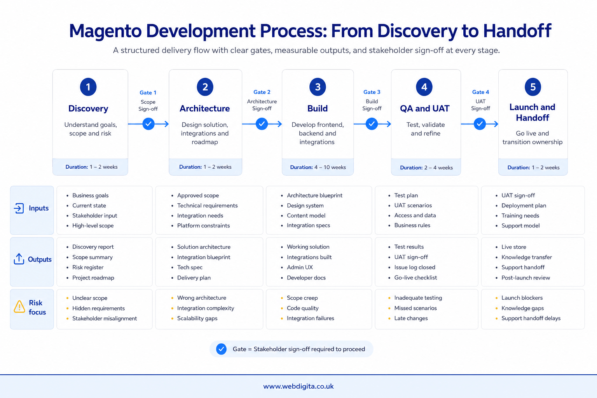Screen dimensions: 597x398
Task: Click the 'Integration failures' risk item
Action: point(311,318)
